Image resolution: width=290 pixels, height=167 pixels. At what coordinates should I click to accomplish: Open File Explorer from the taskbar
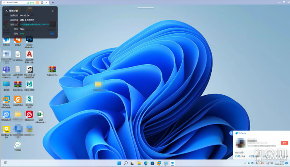pyautogui.click(x=139, y=163)
